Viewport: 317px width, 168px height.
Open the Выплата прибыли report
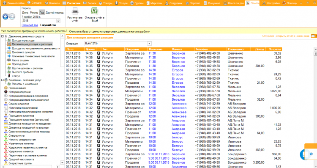point(22,72)
